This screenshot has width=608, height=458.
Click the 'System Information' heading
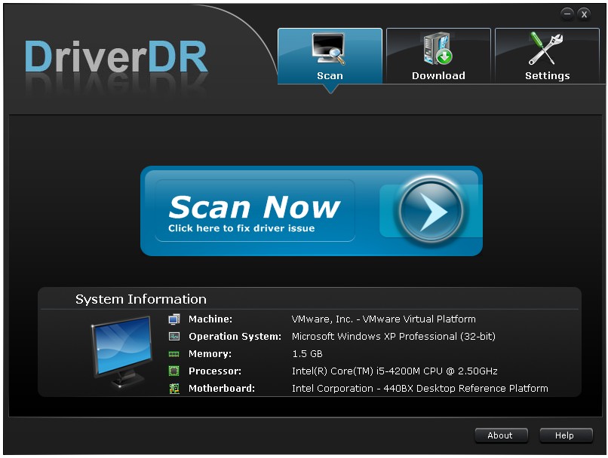(141, 299)
